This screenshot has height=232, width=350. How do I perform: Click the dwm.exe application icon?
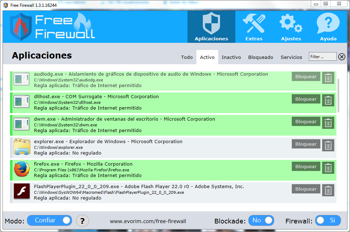click(x=21, y=124)
